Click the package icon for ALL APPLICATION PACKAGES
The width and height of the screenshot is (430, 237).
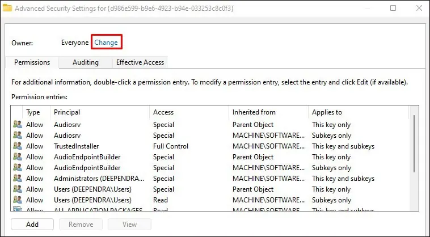click(17, 209)
